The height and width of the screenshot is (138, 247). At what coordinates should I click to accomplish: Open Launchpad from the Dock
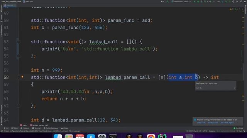[x=69, y=136]
